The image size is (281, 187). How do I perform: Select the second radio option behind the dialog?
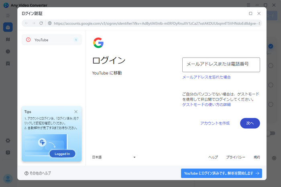pos(271,66)
